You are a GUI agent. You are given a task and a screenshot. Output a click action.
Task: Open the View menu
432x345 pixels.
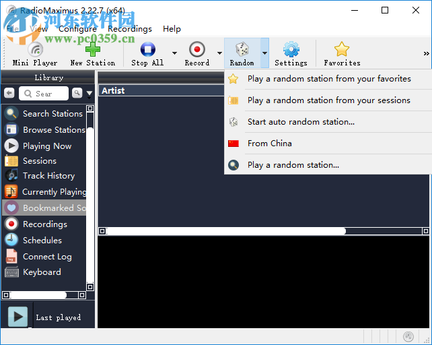coord(38,29)
